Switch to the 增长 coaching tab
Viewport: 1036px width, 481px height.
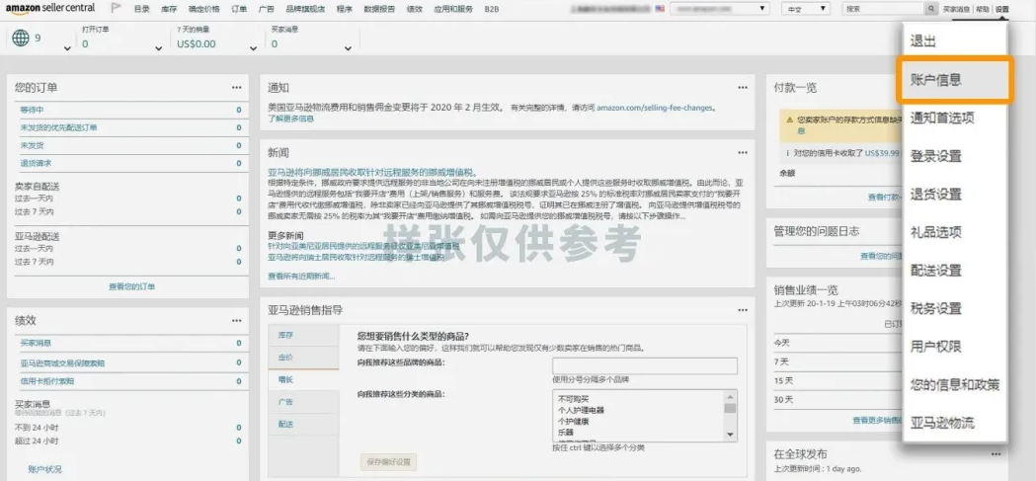(303, 380)
